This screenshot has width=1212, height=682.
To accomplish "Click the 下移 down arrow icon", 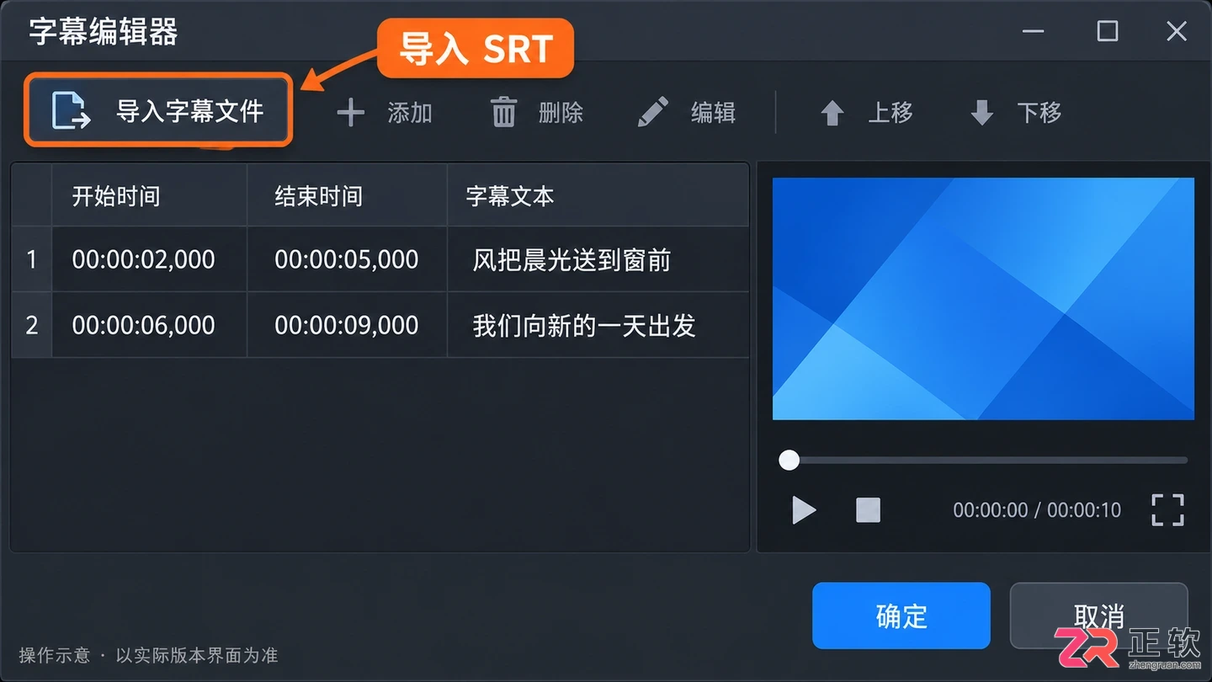I will [x=981, y=113].
